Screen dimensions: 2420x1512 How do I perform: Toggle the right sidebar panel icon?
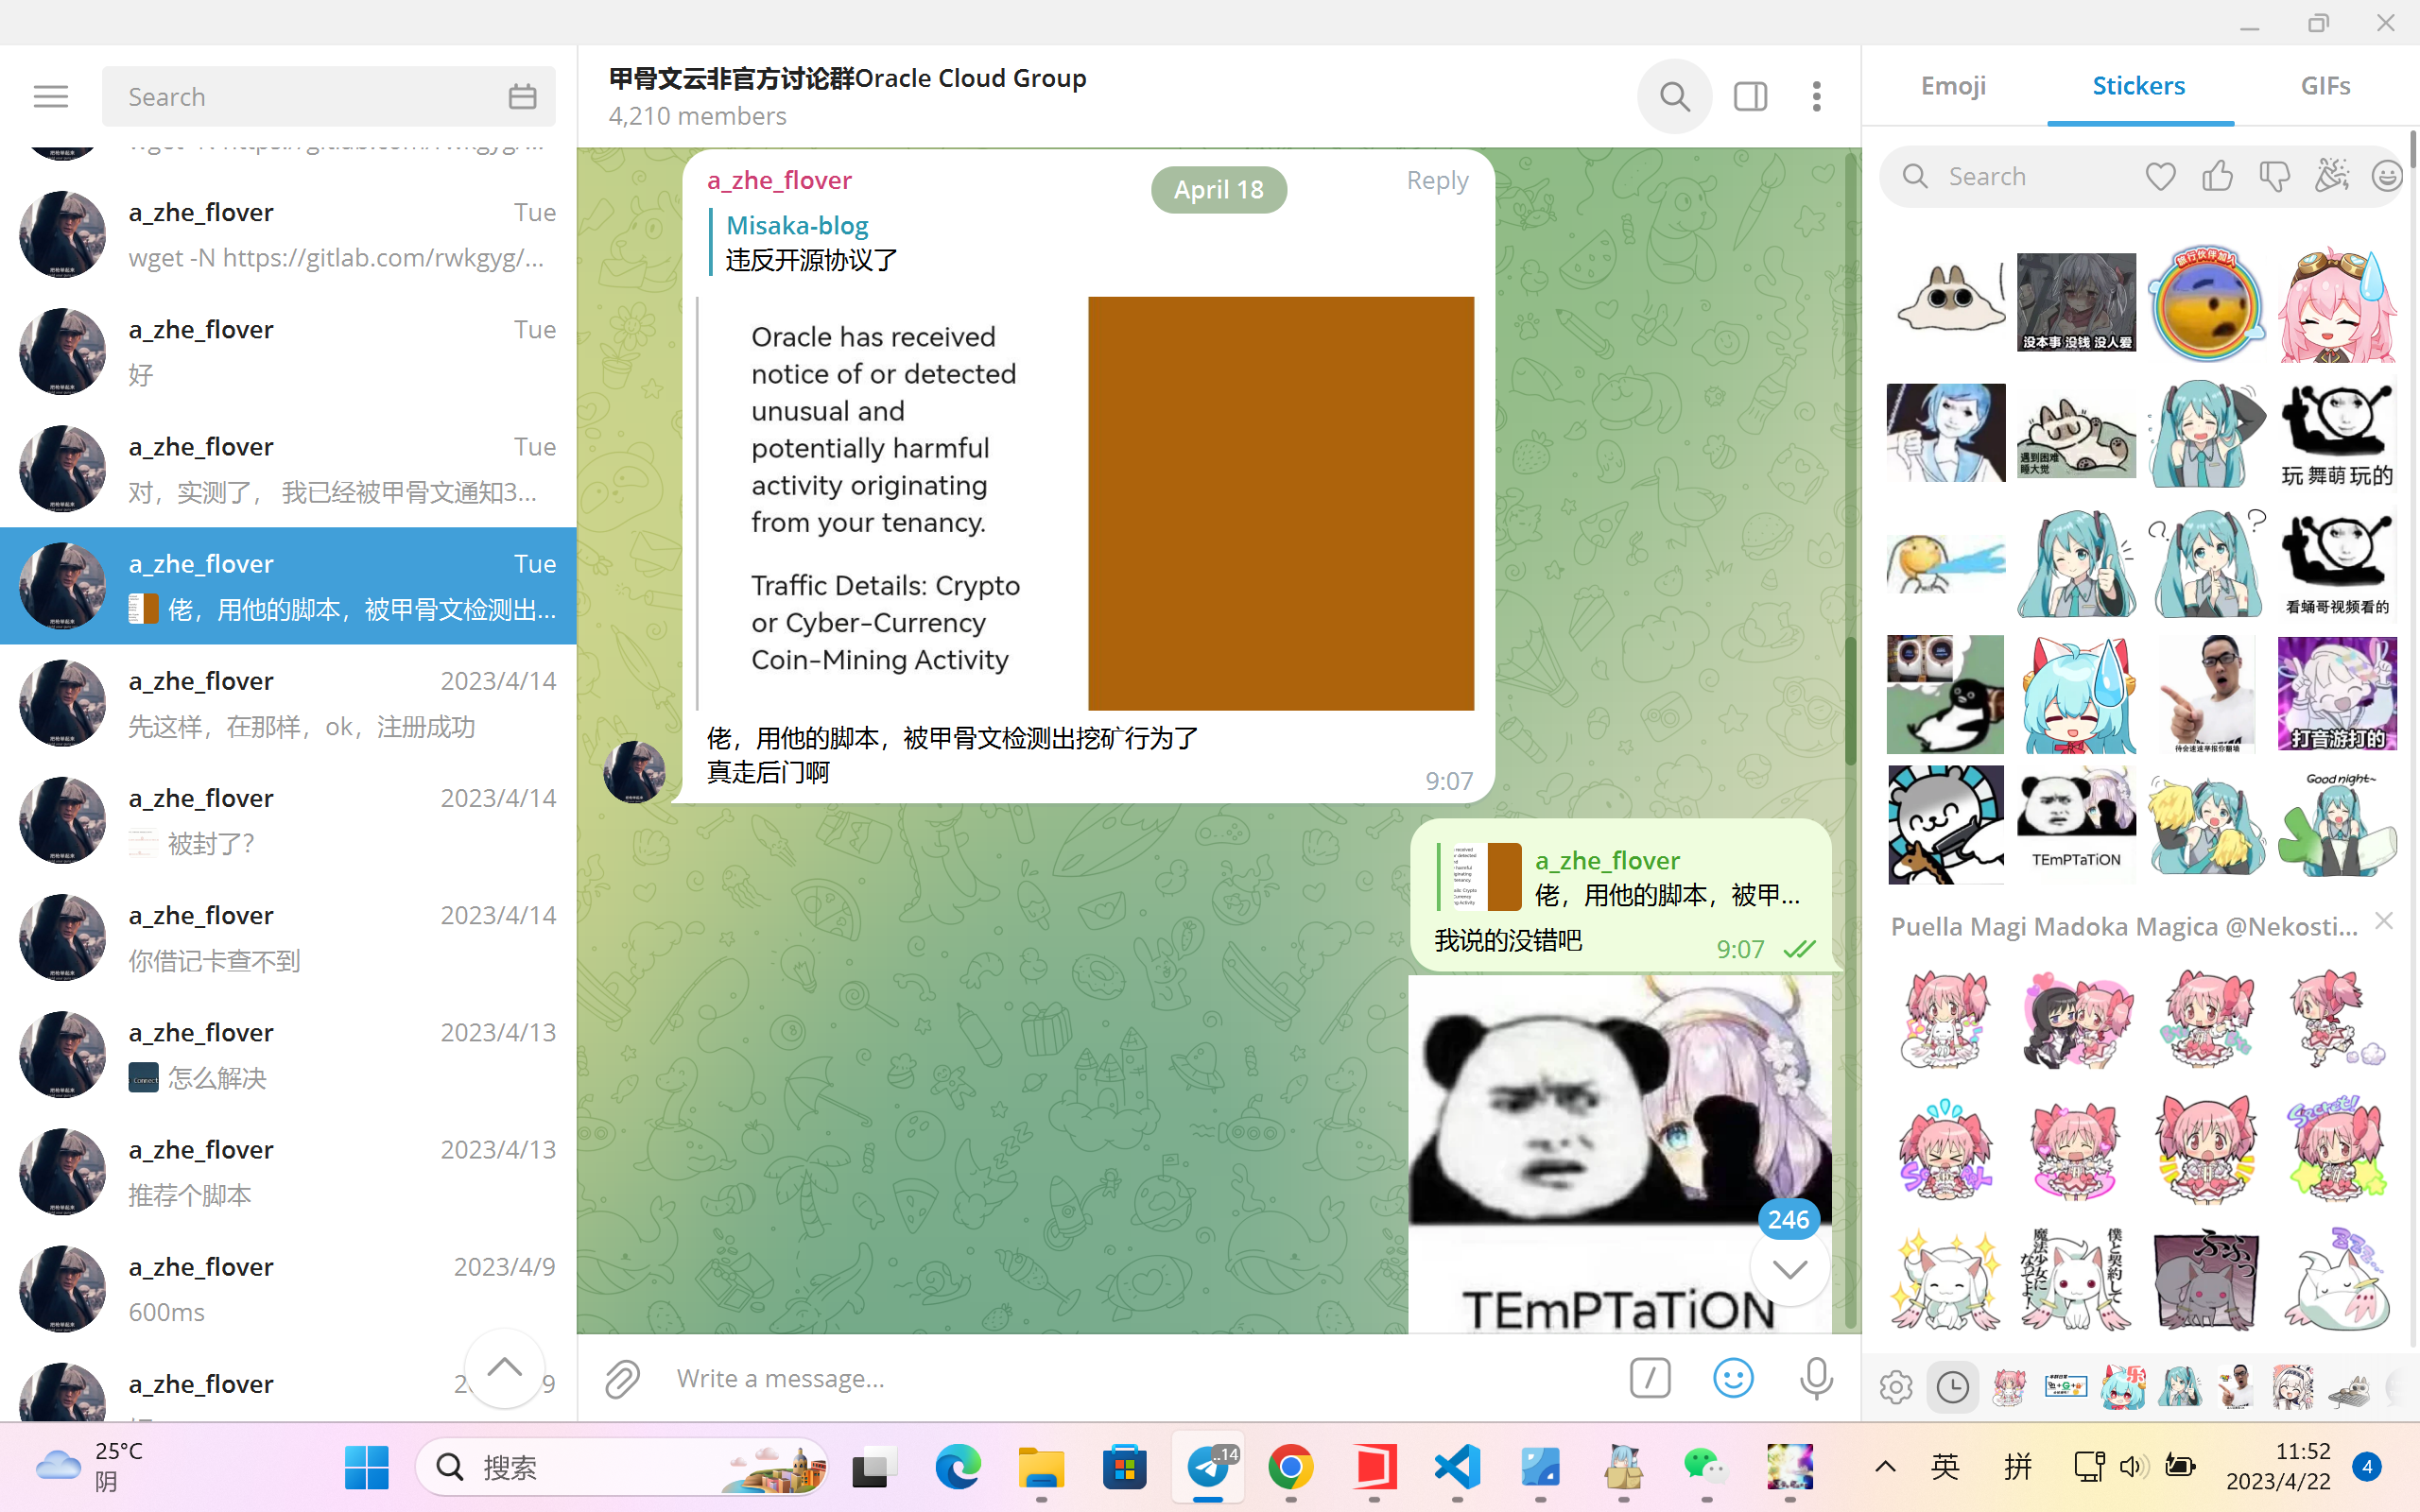[x=1750, y=96]
